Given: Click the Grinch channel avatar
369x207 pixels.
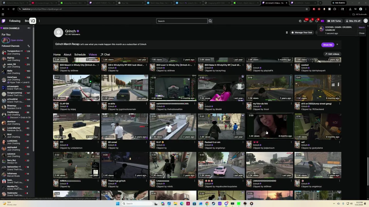Looking at the screenshot, I should [59, 32].
